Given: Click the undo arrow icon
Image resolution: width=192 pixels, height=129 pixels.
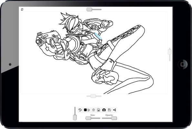Looking at the screenshot, I should 80,110.
